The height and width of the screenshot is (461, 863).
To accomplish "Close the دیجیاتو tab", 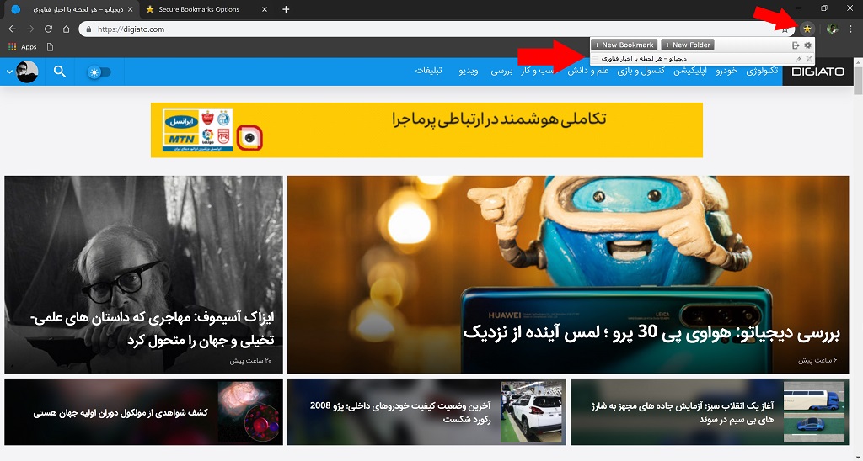I will pyautogui.click(x=131, y=9).
